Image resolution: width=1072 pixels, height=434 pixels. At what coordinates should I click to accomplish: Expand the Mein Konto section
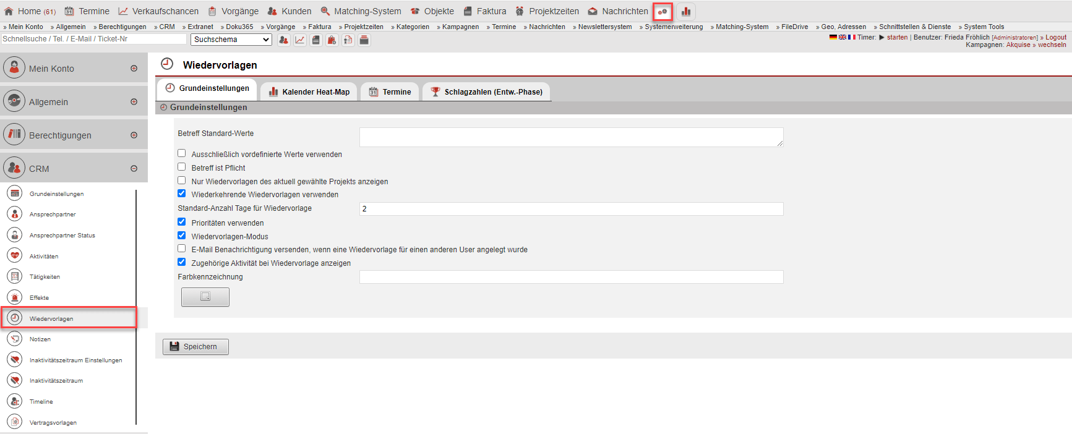[134, 69]
